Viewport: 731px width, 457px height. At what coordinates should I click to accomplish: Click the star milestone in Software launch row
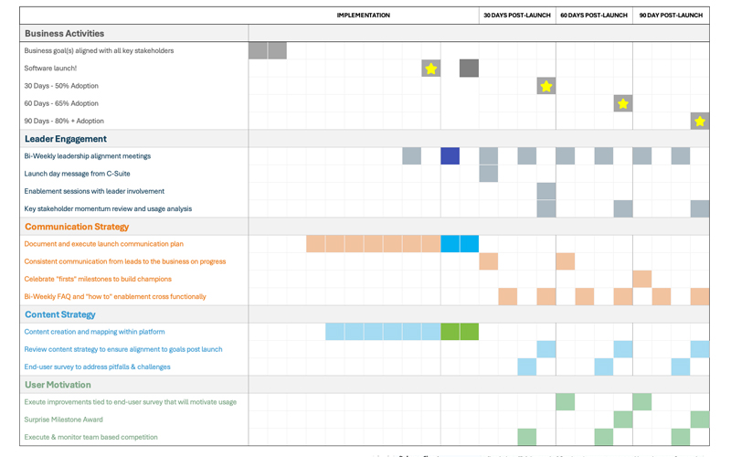[x=430, y=69]
